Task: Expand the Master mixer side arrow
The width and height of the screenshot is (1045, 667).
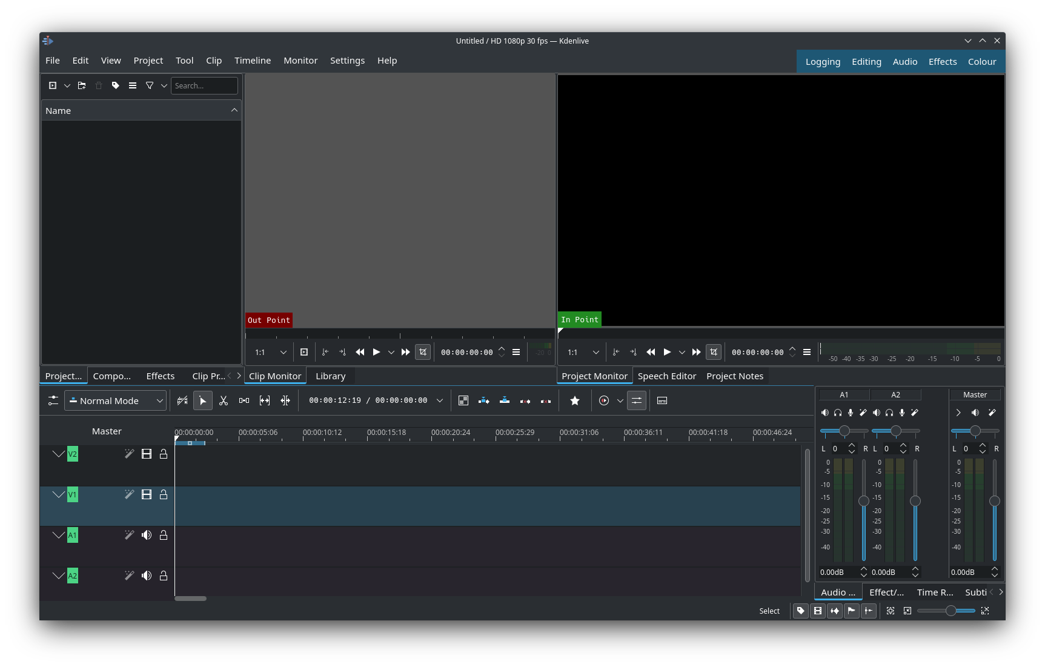Action: pos(958,413)
